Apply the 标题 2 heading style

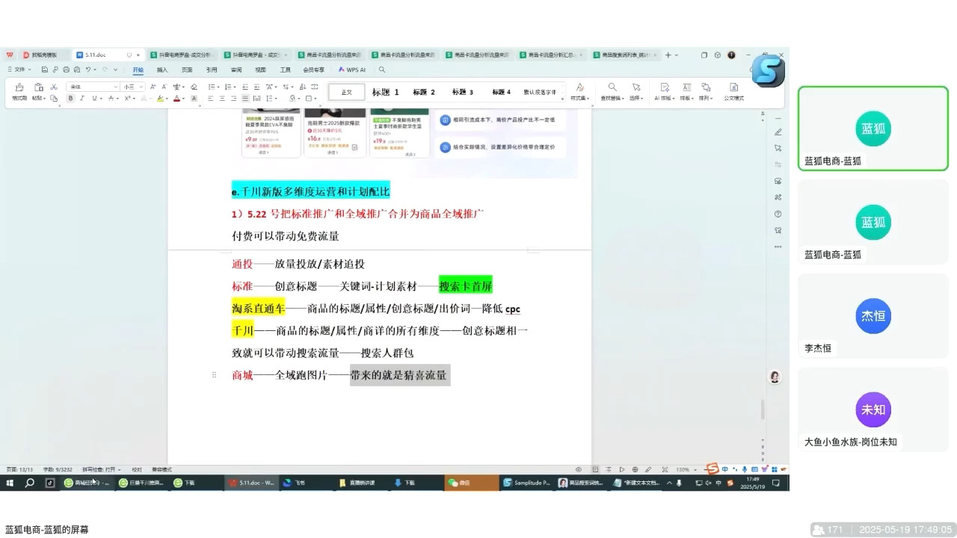pos(423,91)
